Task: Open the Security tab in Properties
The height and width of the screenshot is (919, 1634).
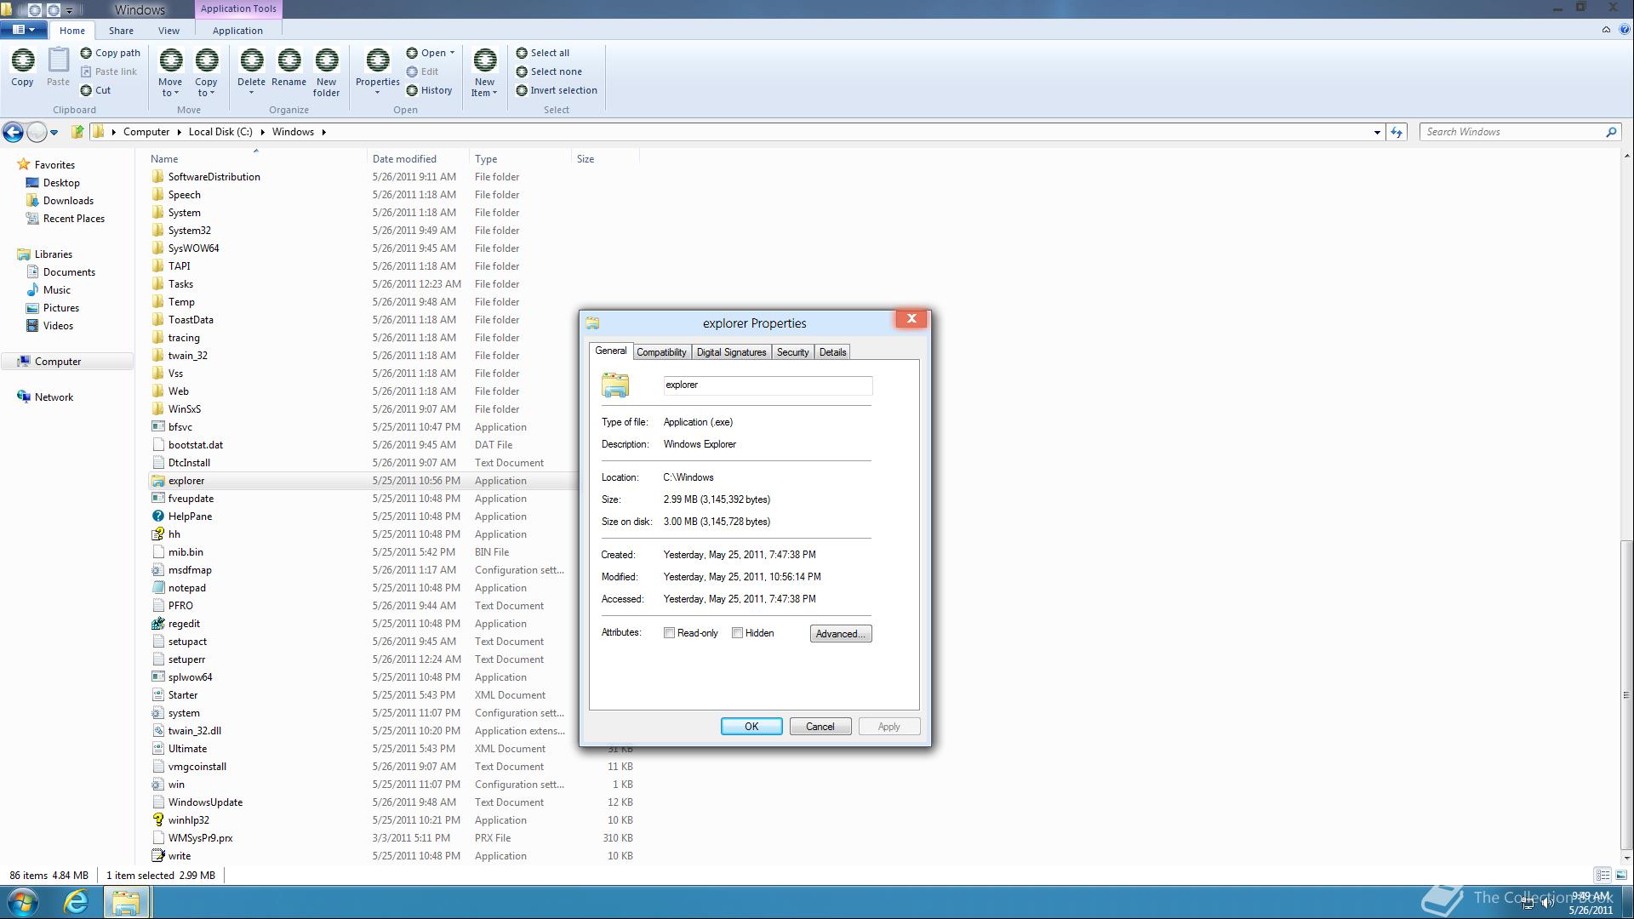Action: (x=792, y=352)
